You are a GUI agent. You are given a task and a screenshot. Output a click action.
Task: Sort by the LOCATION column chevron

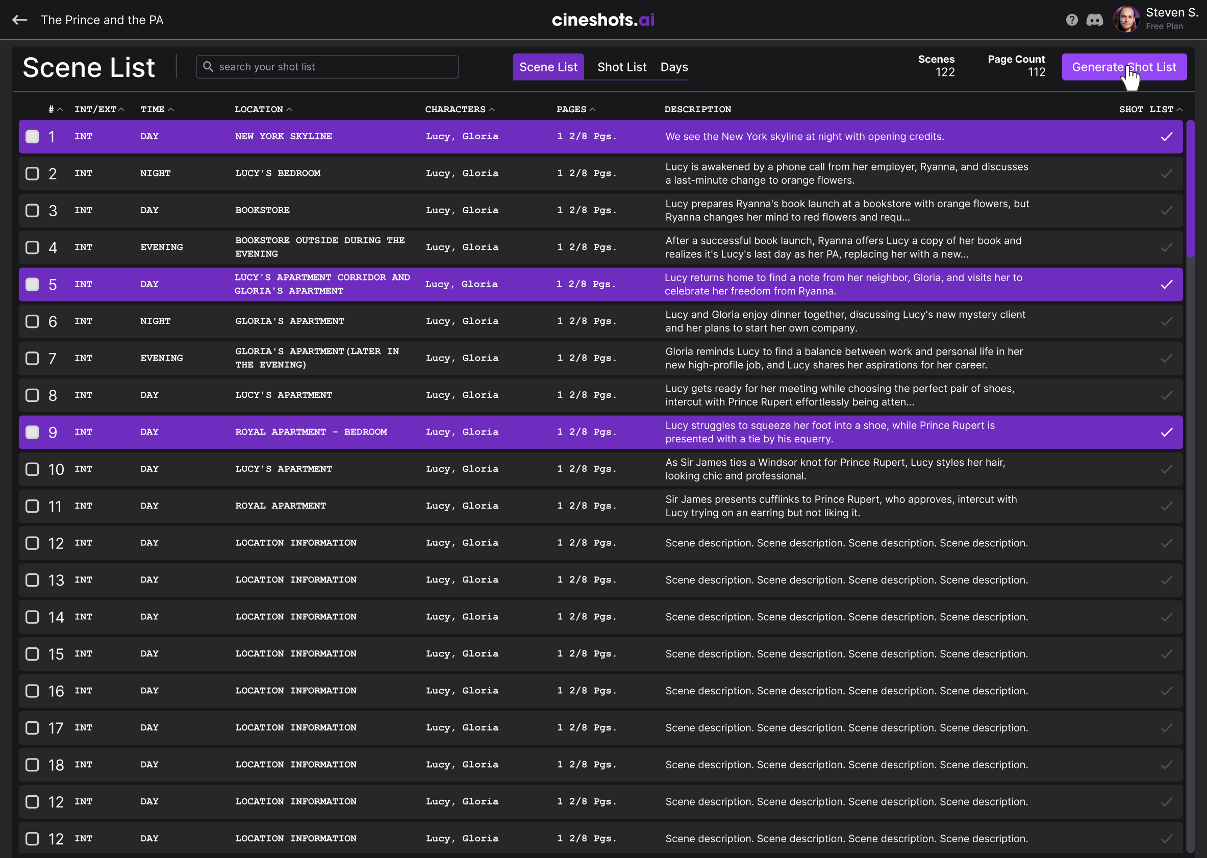coord(289,109)
